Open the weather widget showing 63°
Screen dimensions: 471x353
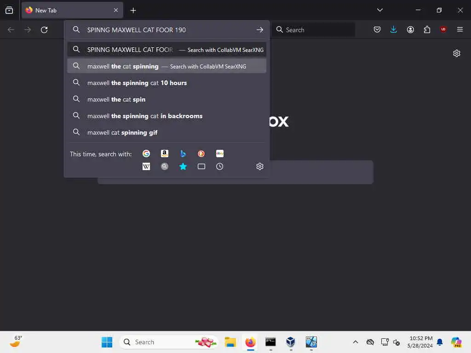point(16,342)
